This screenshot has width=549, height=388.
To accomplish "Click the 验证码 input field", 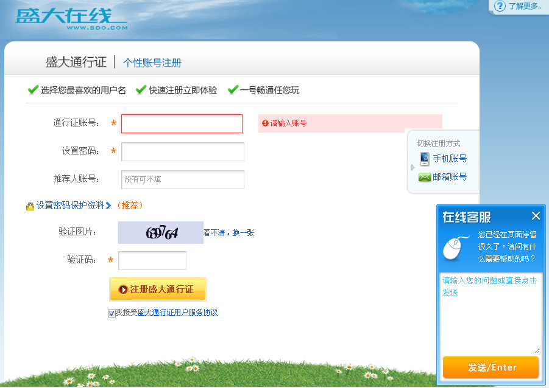I will coord(152,261).
